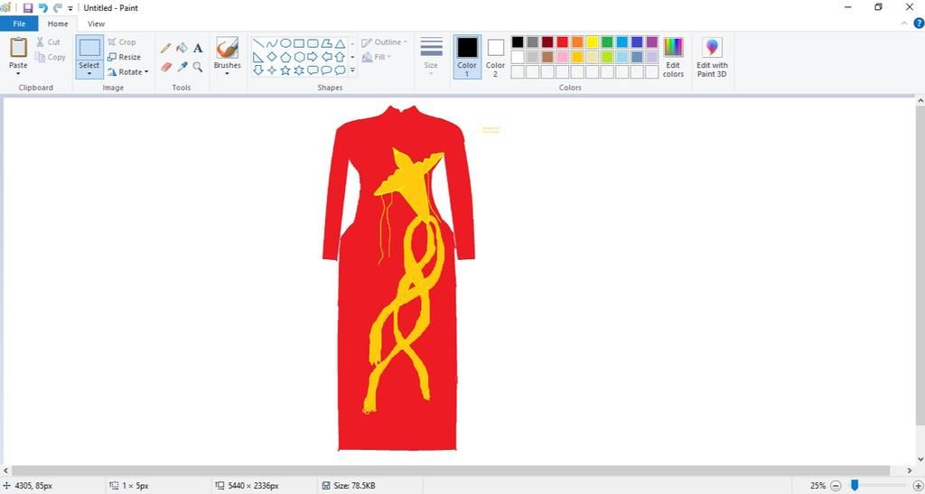Click the Paste clipboard button

coord(18,49)
